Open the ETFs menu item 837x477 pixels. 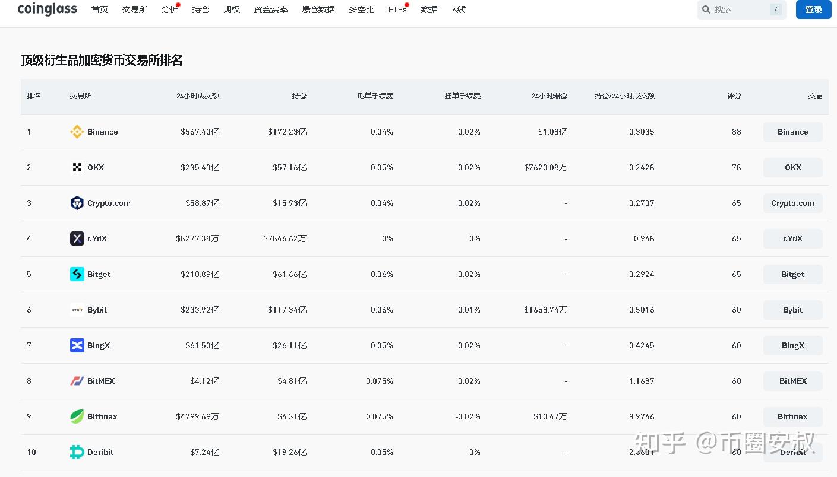click(398, 9)
